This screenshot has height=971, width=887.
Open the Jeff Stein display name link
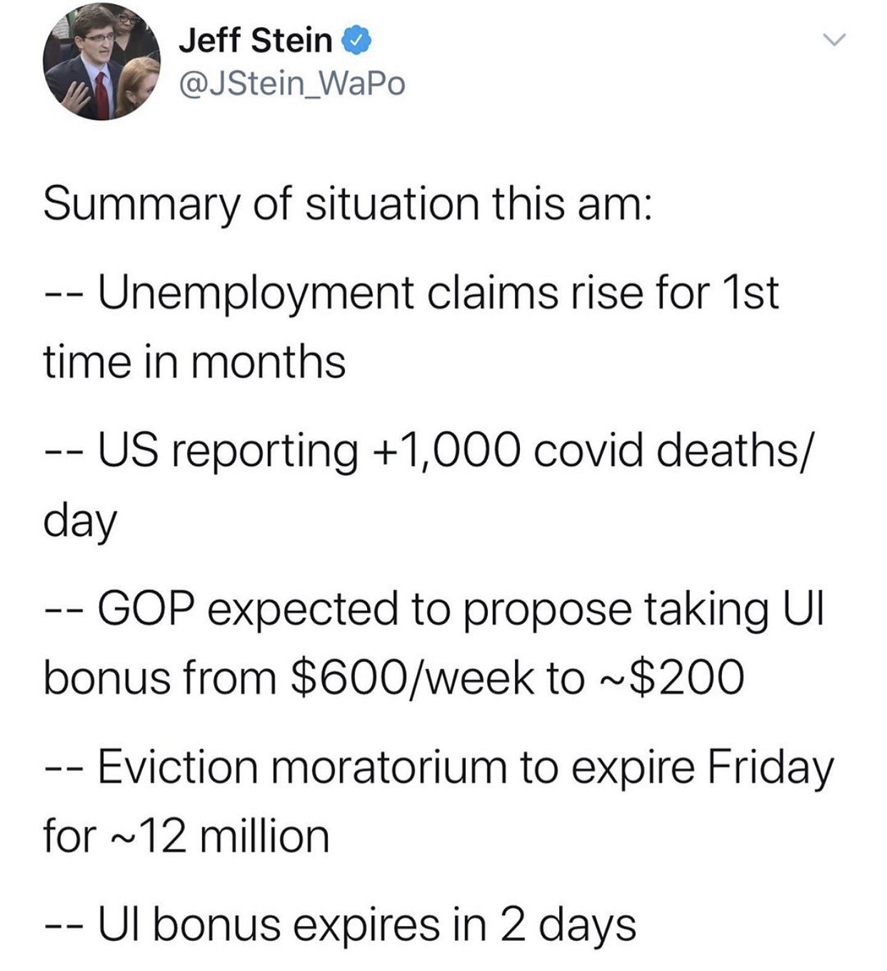[255, 40]
